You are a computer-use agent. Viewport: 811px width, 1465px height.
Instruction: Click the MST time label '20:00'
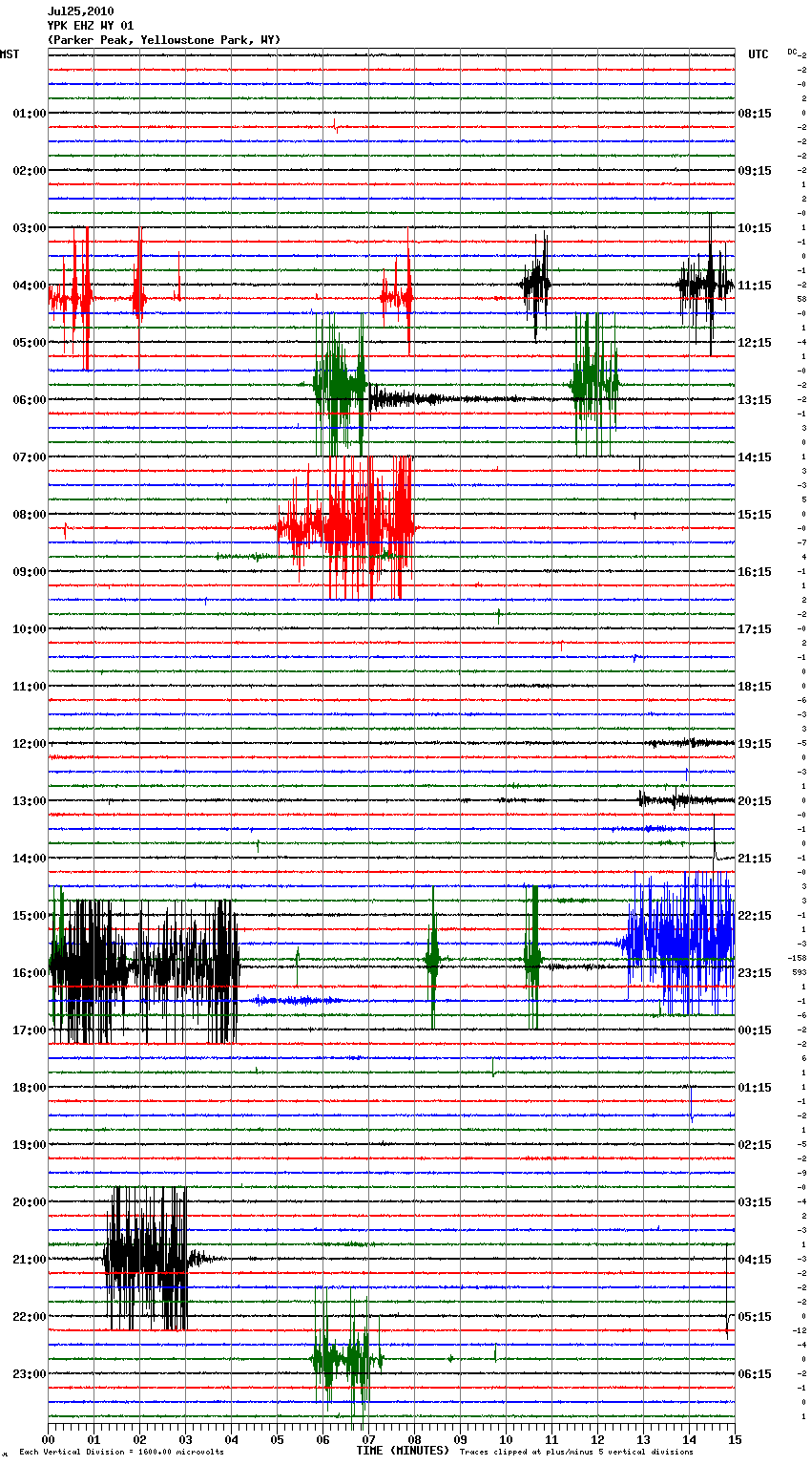pyautogui.click(x=29, y=1202)
